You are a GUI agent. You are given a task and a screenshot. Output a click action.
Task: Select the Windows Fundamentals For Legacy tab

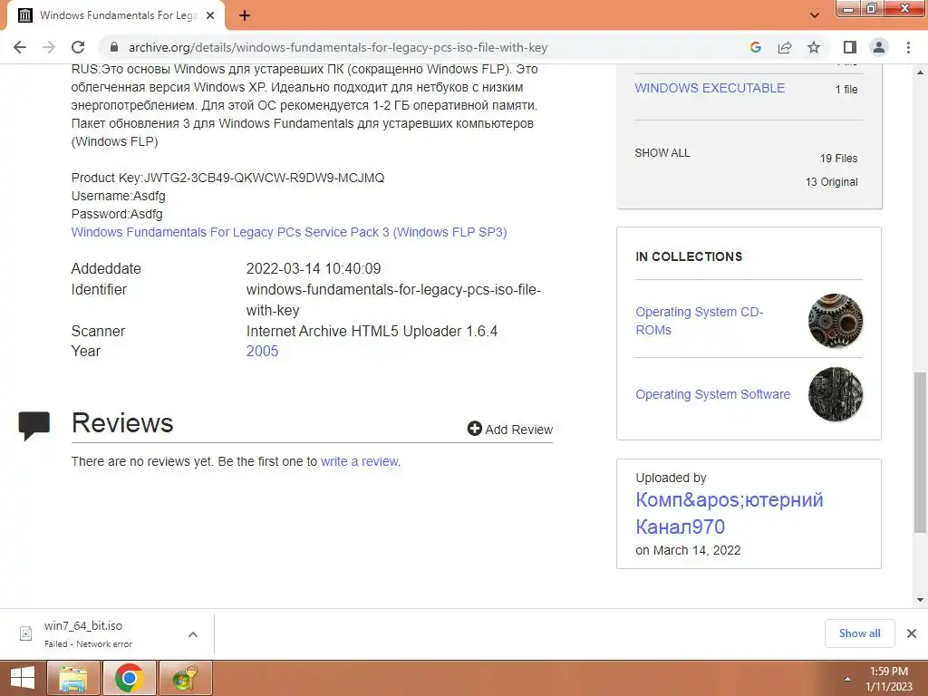[116, 15]
